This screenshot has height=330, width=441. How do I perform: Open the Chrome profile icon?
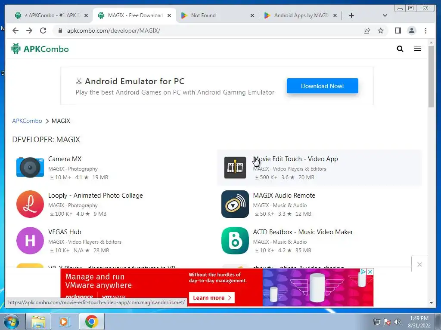pyautogui.click(x=412, y=31)
